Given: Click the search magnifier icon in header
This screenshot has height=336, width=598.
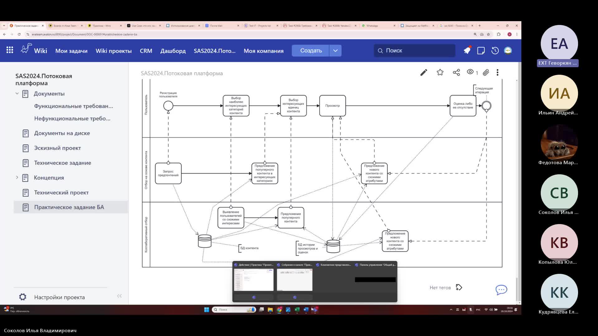Looking at the screenshot, I should click(380, 51).
